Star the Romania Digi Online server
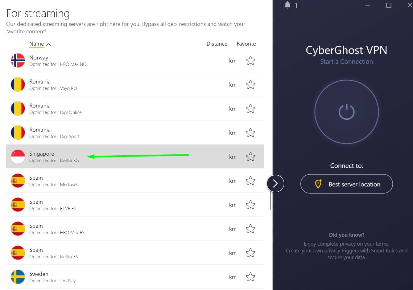This screenshot has height=290, width=413. pos(250,108)
